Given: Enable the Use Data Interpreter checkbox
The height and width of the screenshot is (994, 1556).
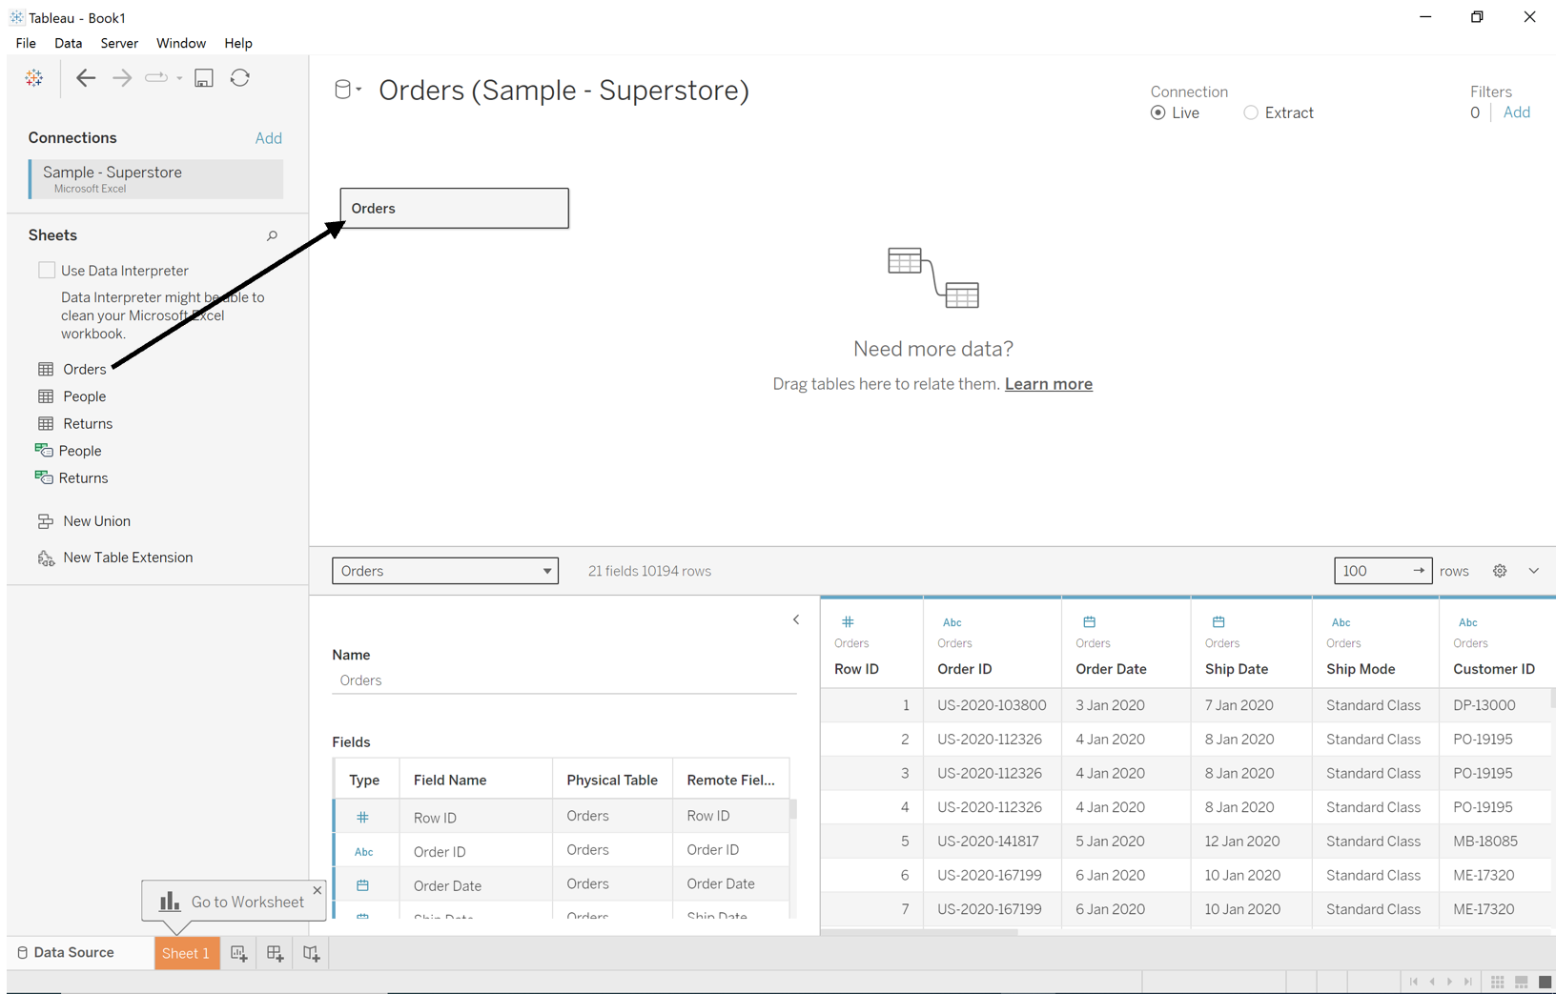Looking at the screenshot, I should [46, 270].
